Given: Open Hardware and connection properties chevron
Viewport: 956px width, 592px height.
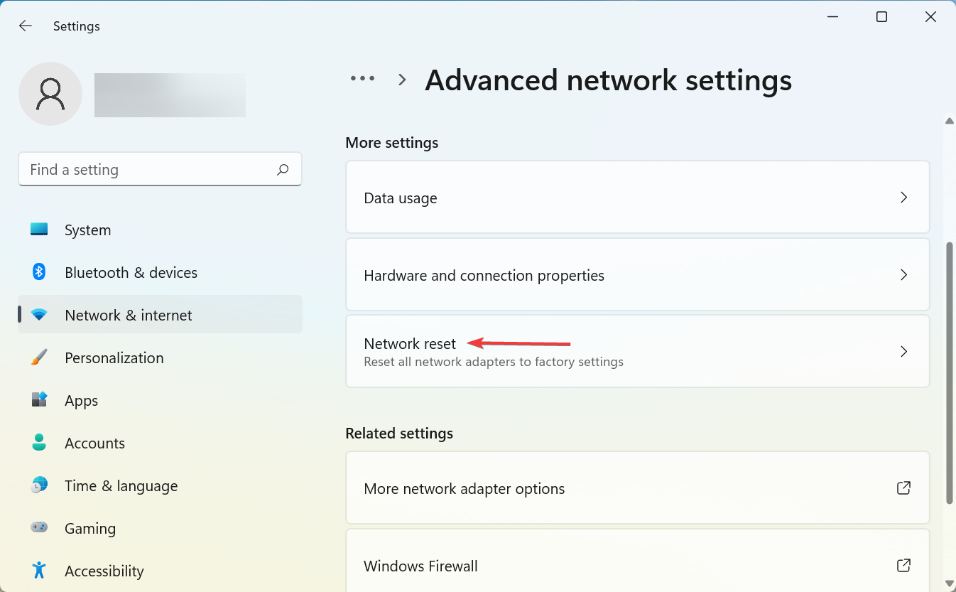Looking at the screenshot, I should pos(903,275).
